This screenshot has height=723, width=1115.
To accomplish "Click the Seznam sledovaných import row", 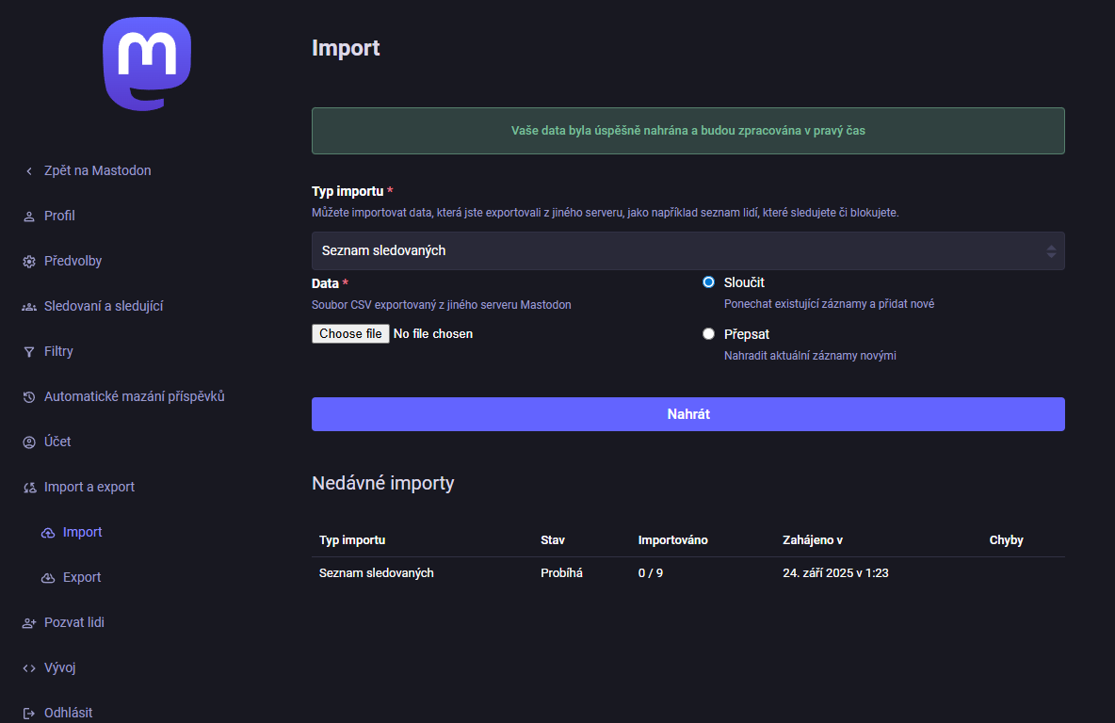I will (x=377, y=573).
